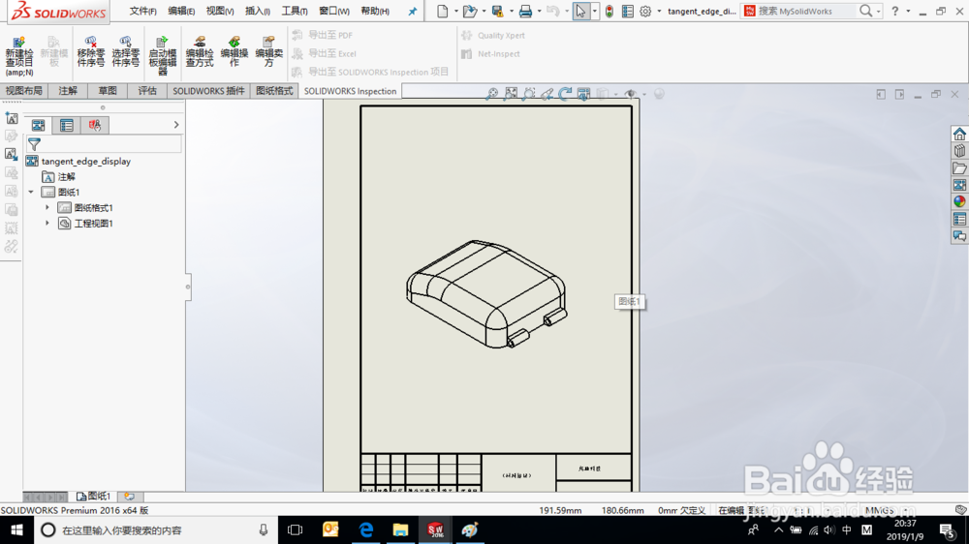Open the 工具(T) menu
The image size is (969, 544).
point(295,11)
